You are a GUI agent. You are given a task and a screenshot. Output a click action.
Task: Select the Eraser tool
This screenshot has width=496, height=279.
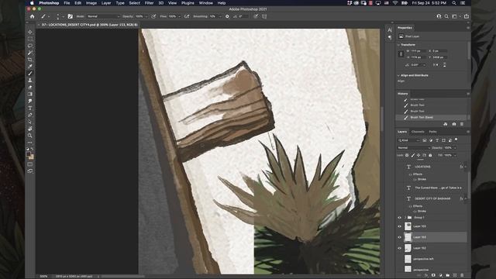(x=30, y=88)
